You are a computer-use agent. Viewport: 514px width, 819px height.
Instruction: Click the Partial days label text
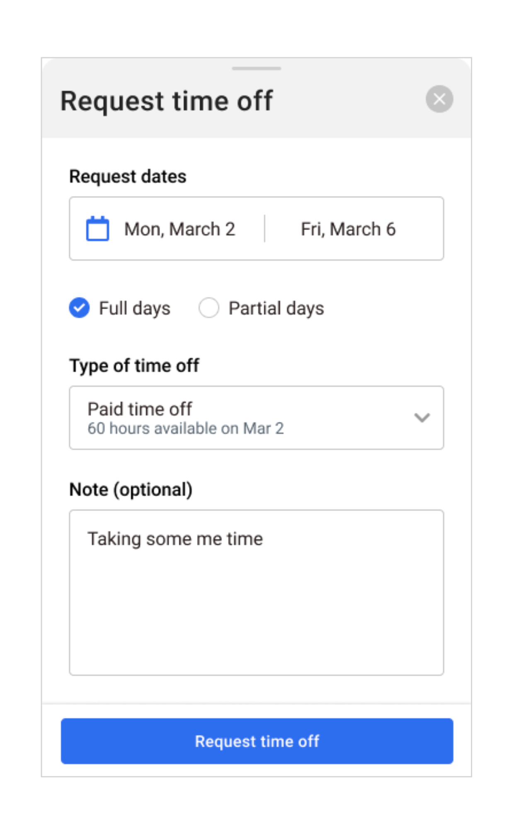pos(276,308)
